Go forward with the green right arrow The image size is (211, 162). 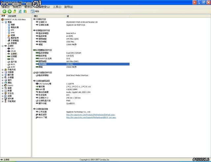[x=10, y=12]
